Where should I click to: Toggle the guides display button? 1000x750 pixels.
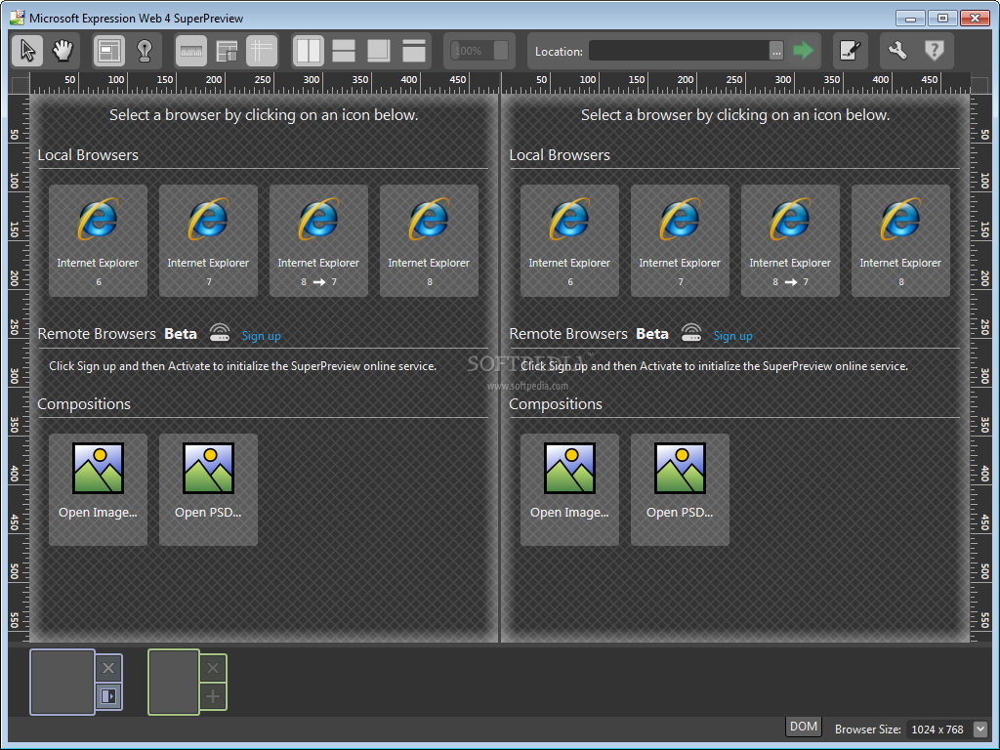point(262,51)
